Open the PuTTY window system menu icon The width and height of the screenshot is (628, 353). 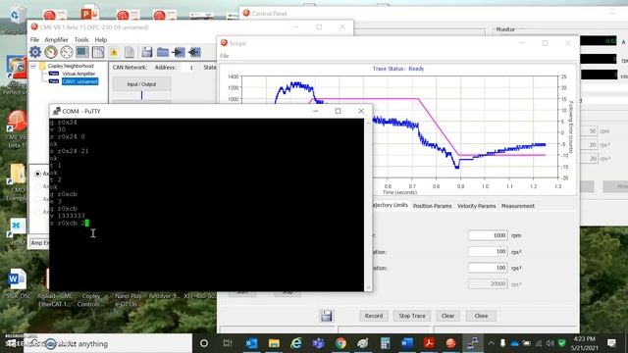(x=57, y=111)
